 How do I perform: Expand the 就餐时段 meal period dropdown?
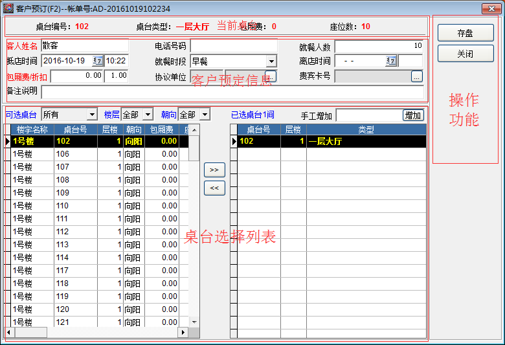[x=271, y=61]
